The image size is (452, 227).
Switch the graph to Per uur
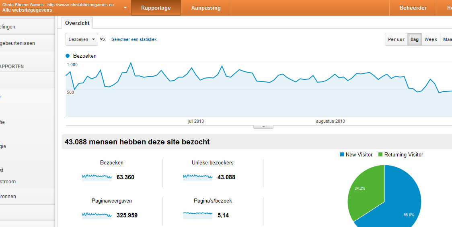point(396,39)
